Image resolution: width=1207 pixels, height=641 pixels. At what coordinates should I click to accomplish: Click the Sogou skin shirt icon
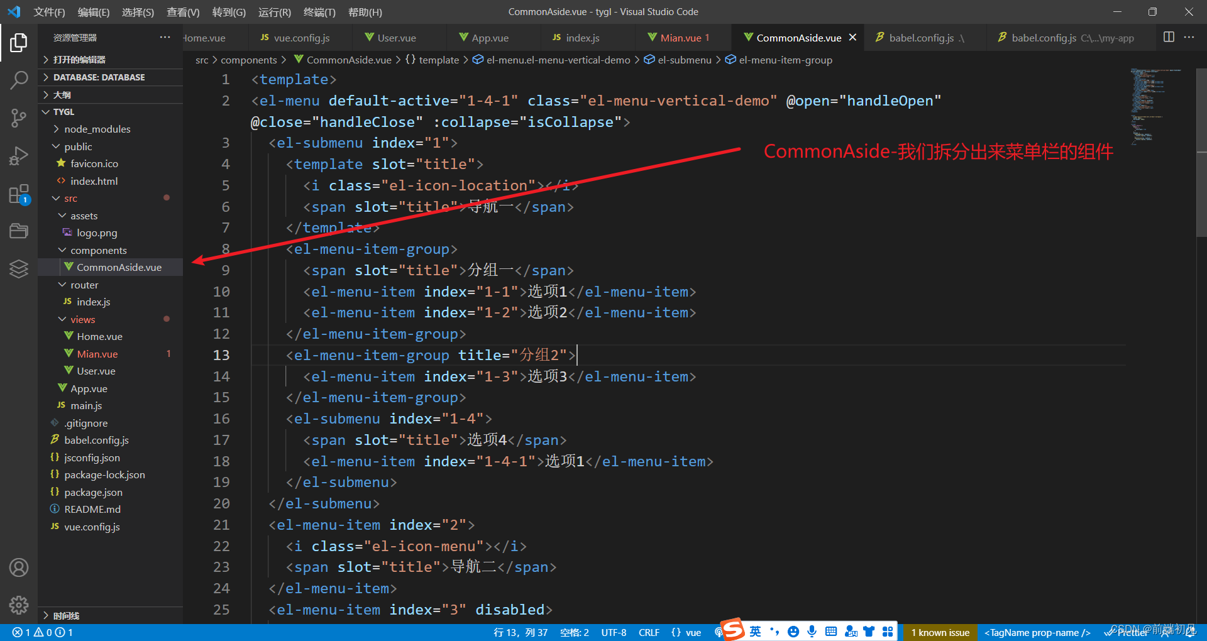pos(869,632)
